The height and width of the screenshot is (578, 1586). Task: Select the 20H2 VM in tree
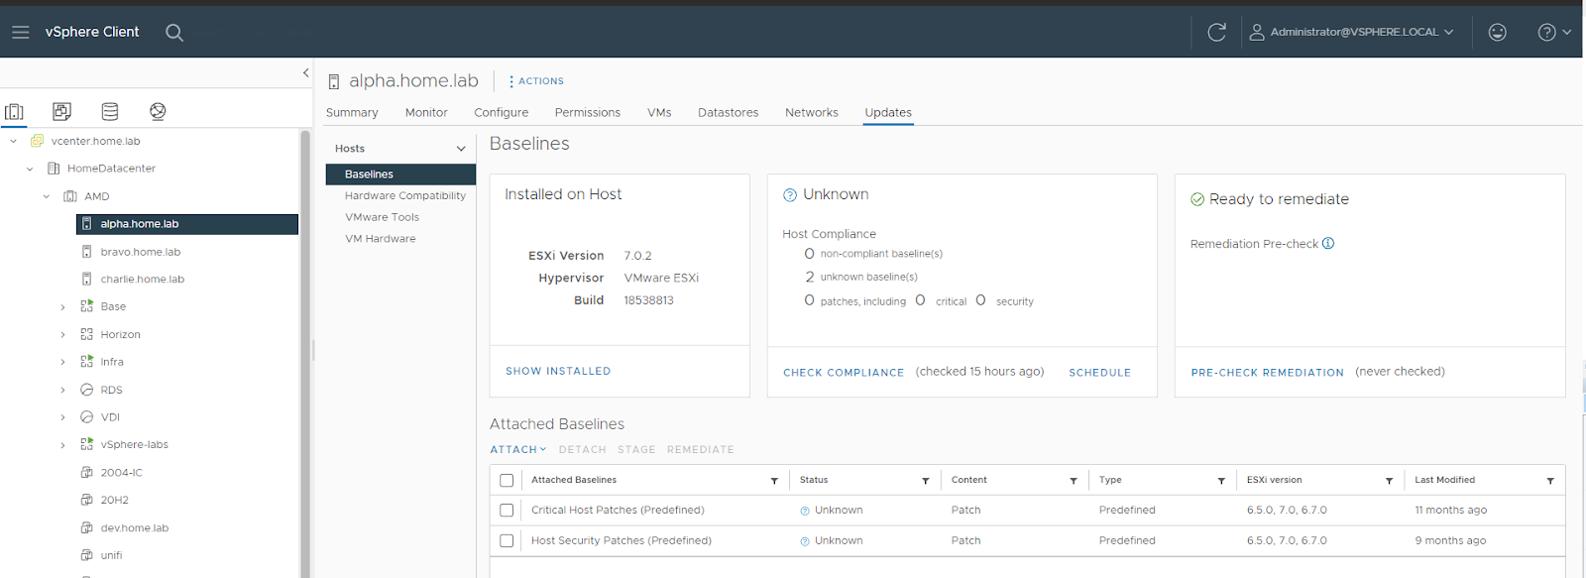[114, 501]
